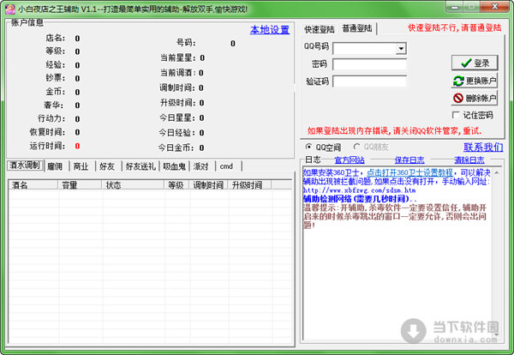Switch to the 快速登陆 tab
Screen dimensions: 514x355
320,29
